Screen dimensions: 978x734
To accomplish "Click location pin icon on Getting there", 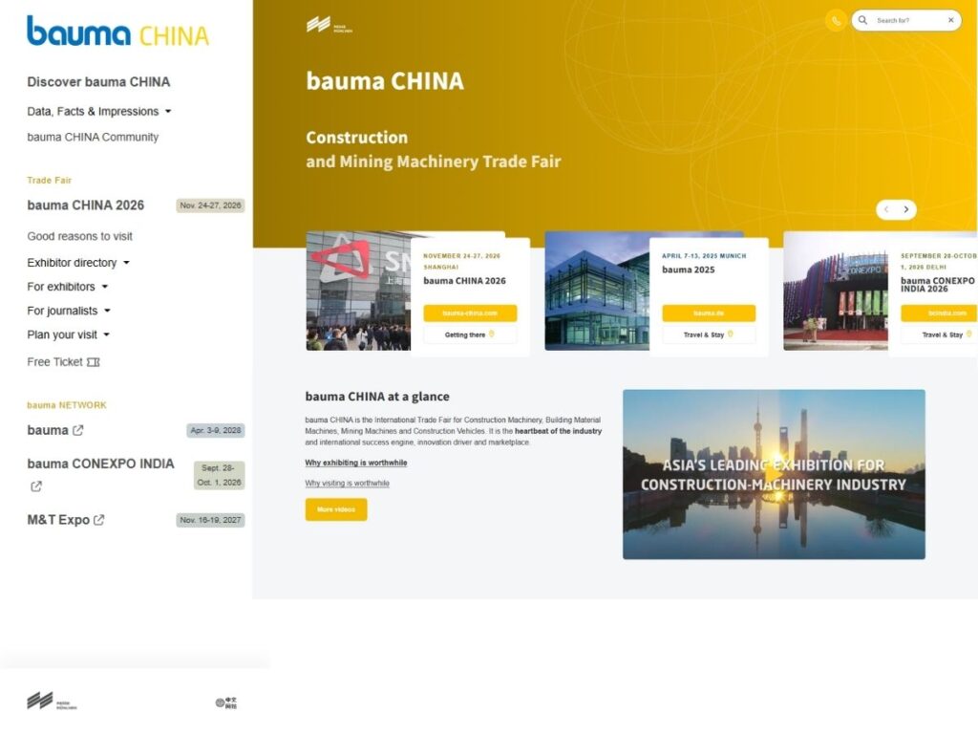I will coord(492,335).
